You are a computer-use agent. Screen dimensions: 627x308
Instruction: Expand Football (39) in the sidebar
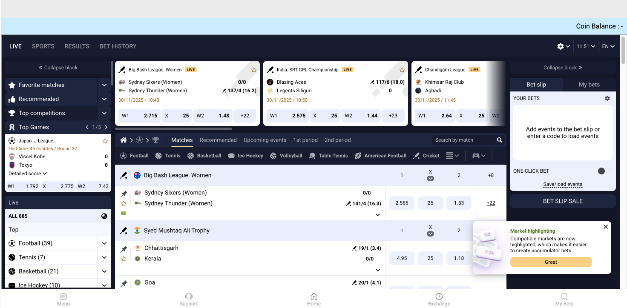[x=104, y=243]
